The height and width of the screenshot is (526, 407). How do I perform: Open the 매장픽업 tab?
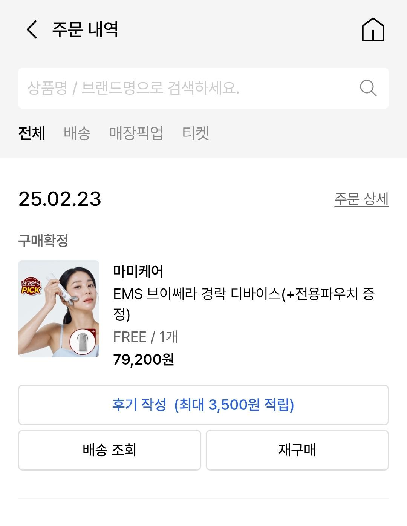(136, 133)
